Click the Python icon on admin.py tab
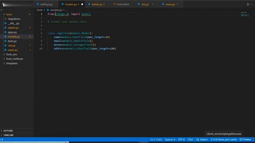The height and width of the screenshot is (143, 255). [89, 4]
